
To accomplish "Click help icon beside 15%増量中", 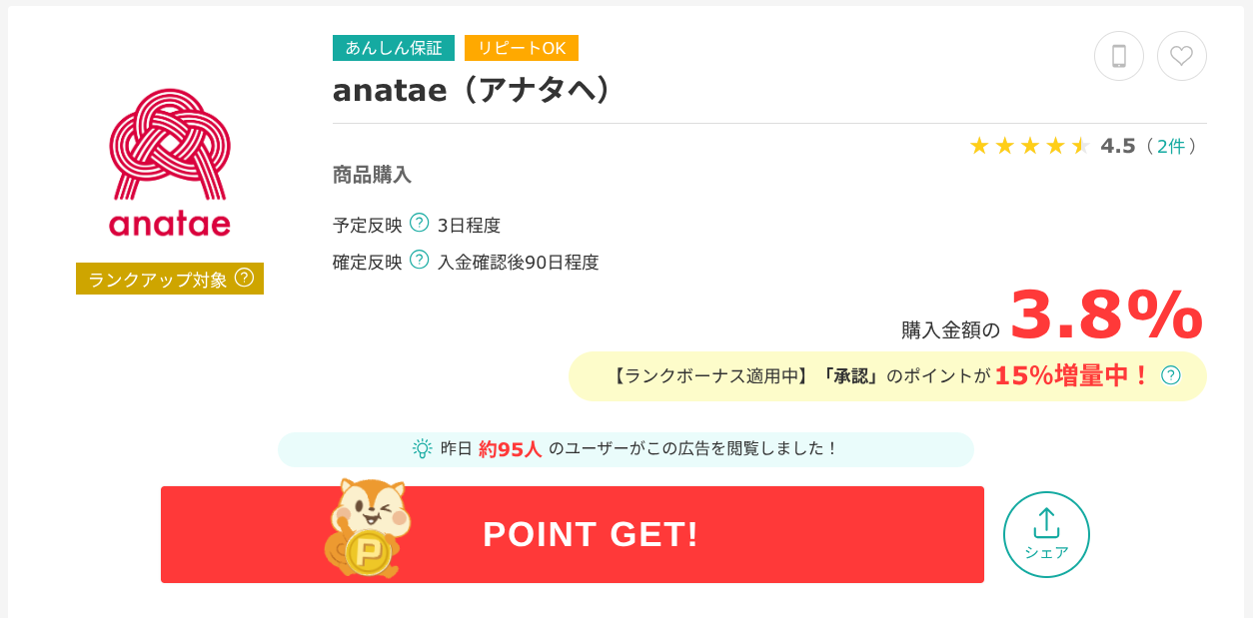I will click(1171, 375).
